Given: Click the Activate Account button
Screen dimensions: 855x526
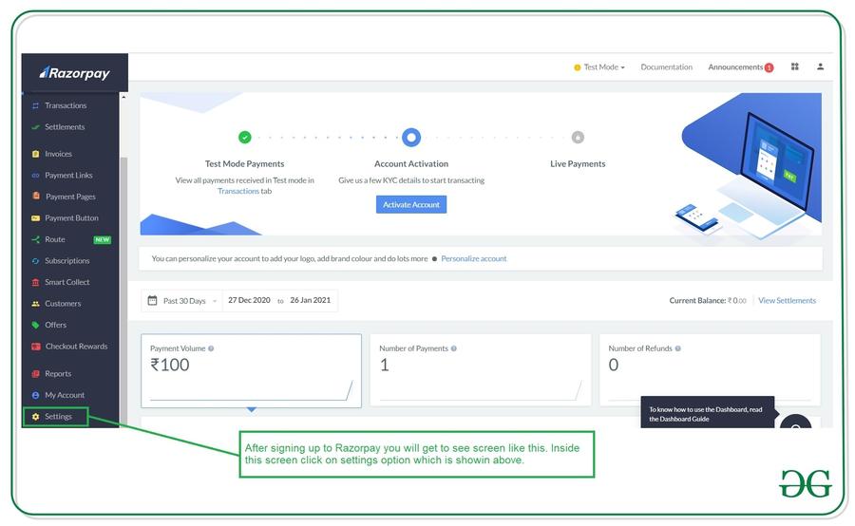Looking at the screenshot, I should pyautogui.click(x=411, y=205).
